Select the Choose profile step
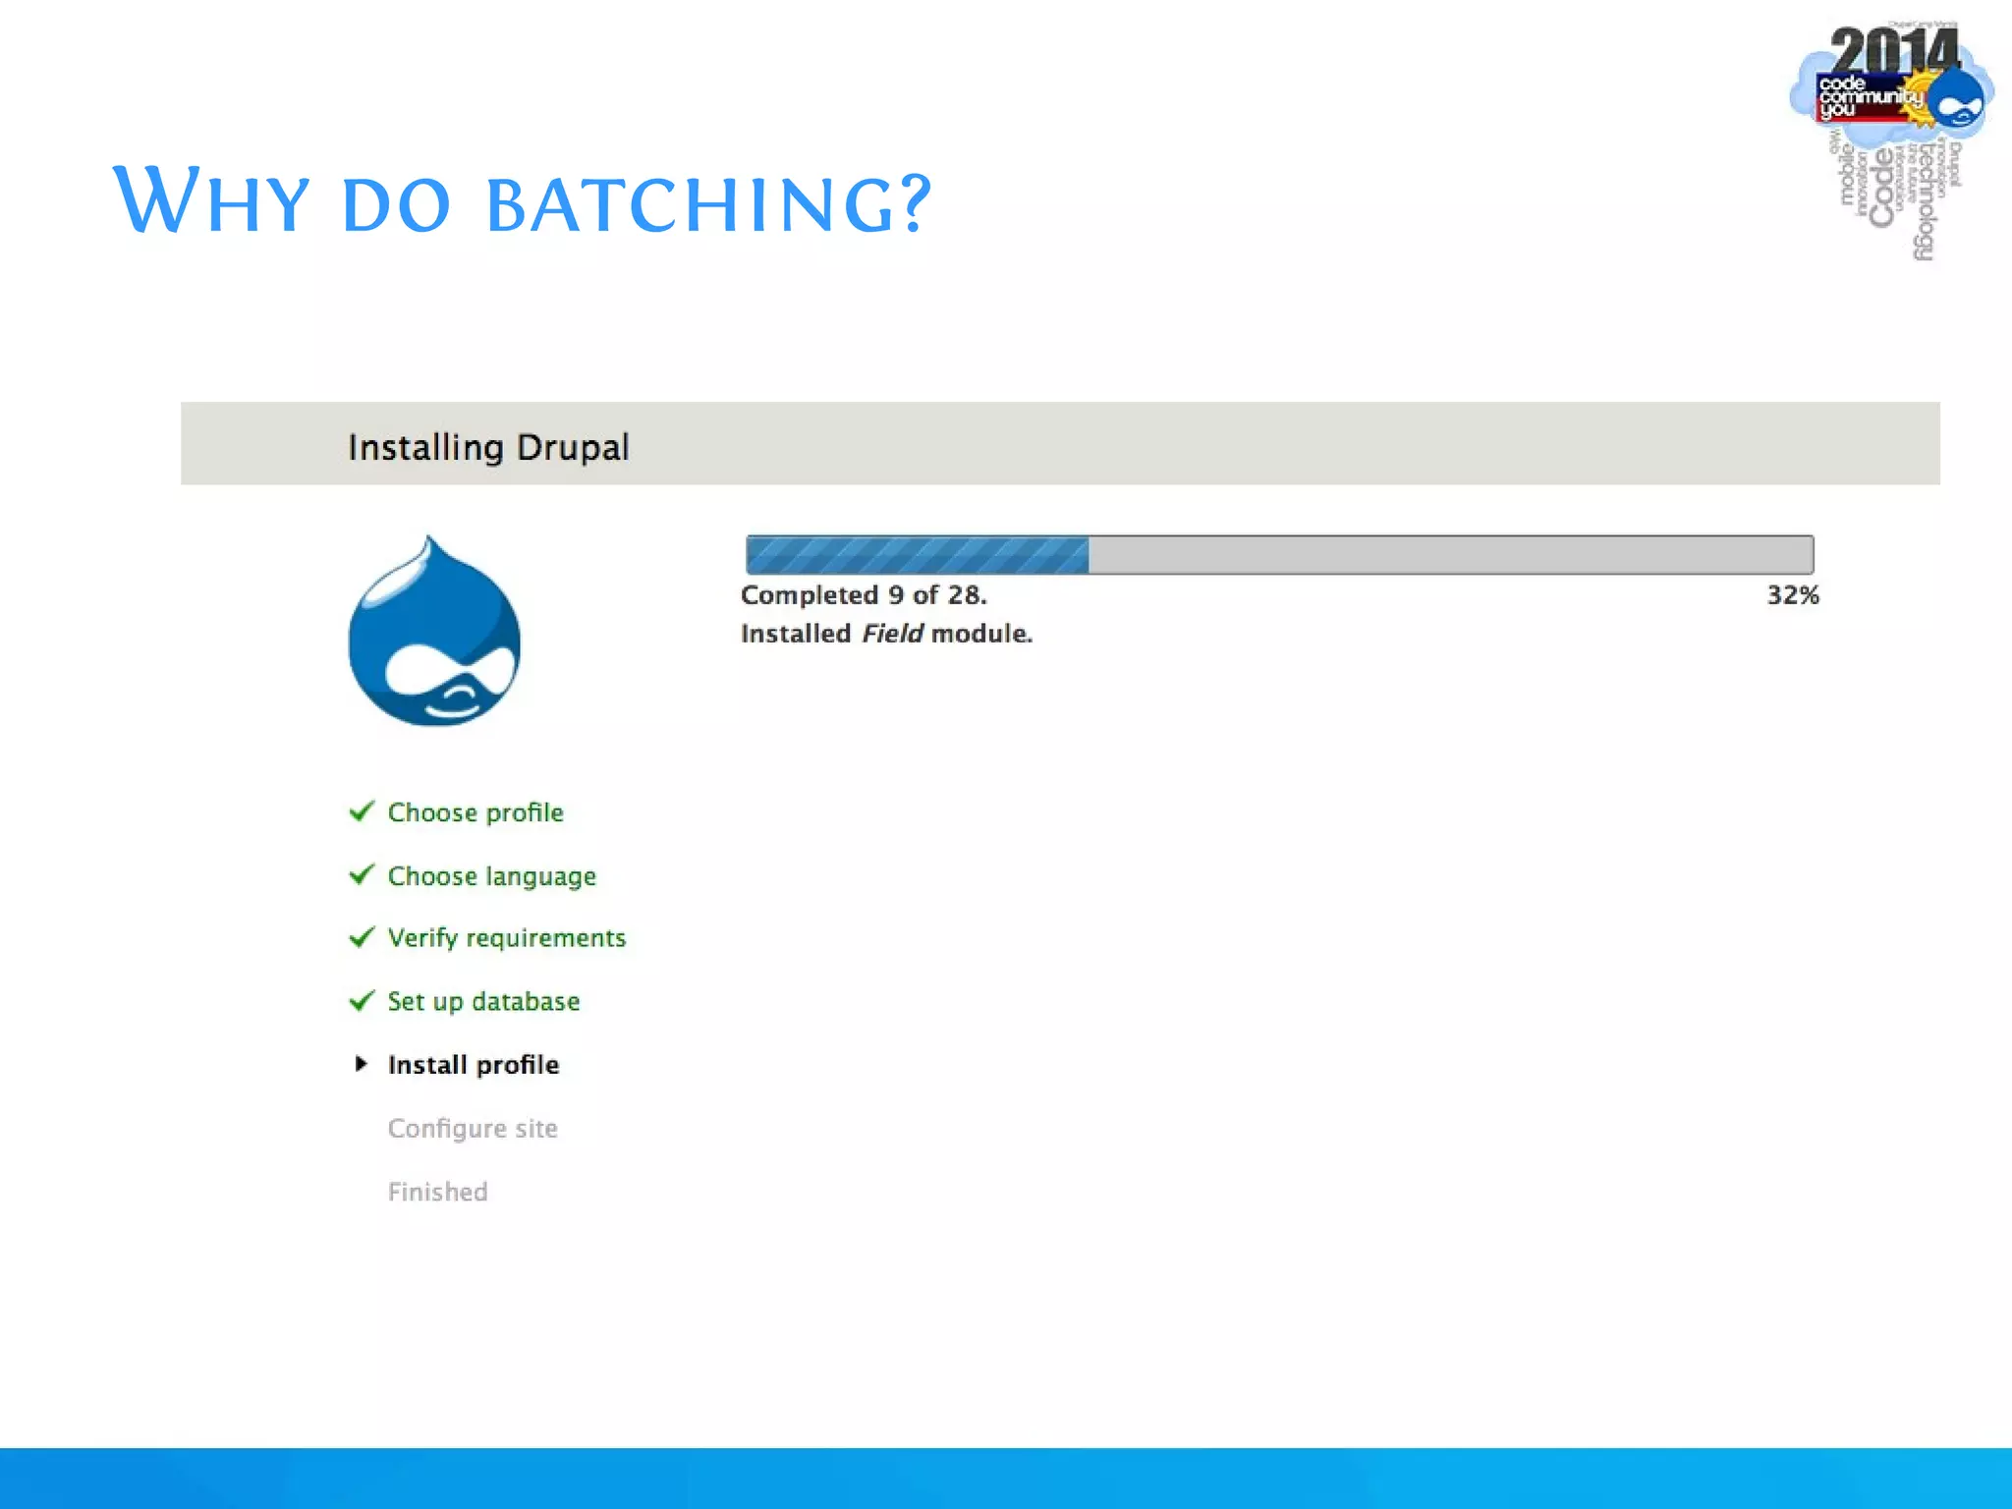The width and height of the screenshot is (2012, 1509). (475, 812)
